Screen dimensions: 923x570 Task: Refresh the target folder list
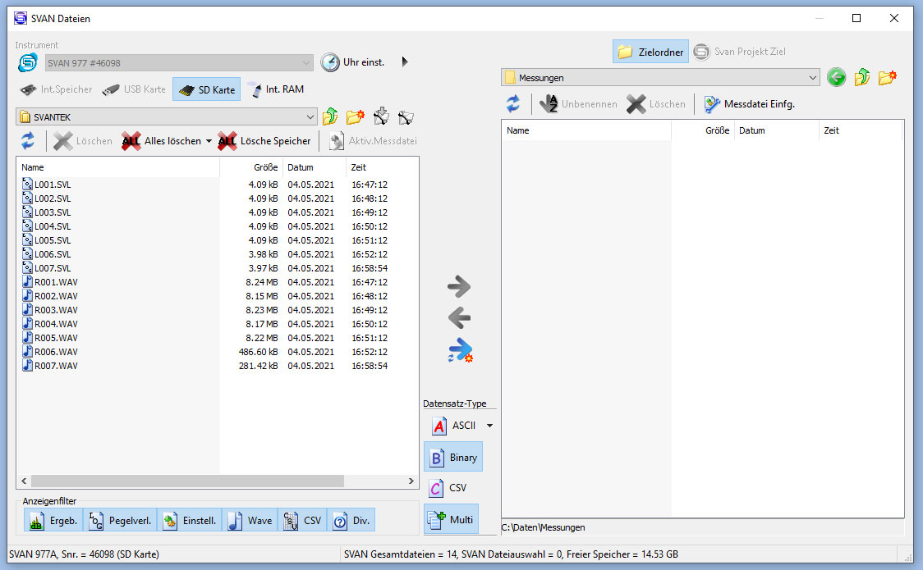(513, 104)
